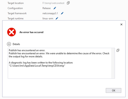Click the Target location label
The width and height of the screenshot is (128, 99).
pos(16,3)
